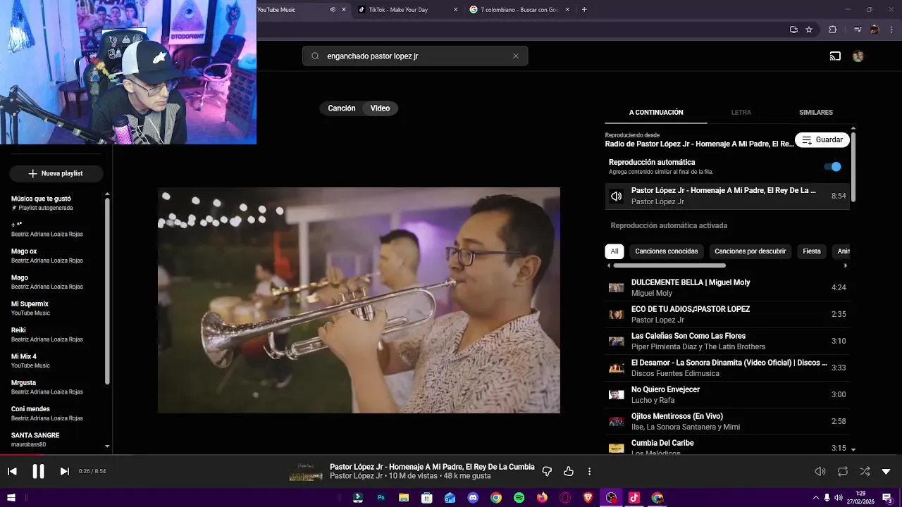Viewport: 902px width, 507px height.
Task: Open the YouTube Music account avatar
Action: (x=858, y=56)
